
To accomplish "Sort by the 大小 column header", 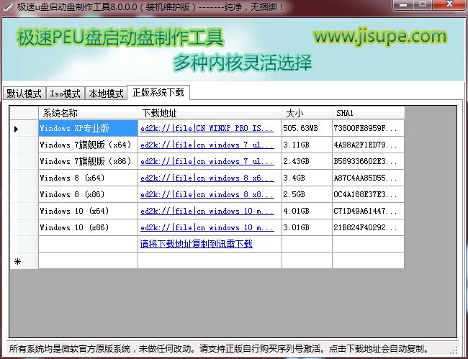I will click(x=307, y=113).
